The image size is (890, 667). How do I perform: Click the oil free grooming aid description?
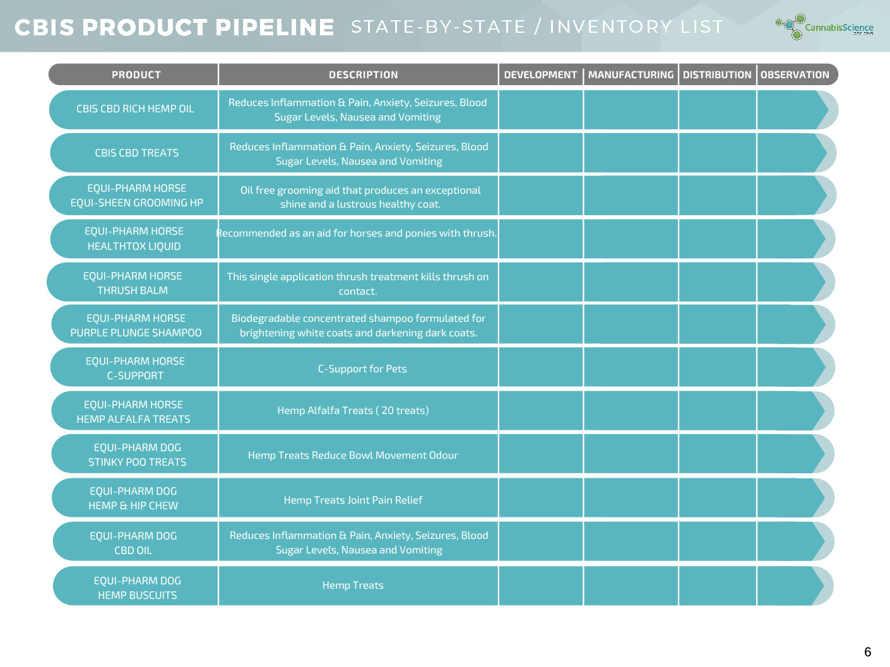[x=360, y=197]
